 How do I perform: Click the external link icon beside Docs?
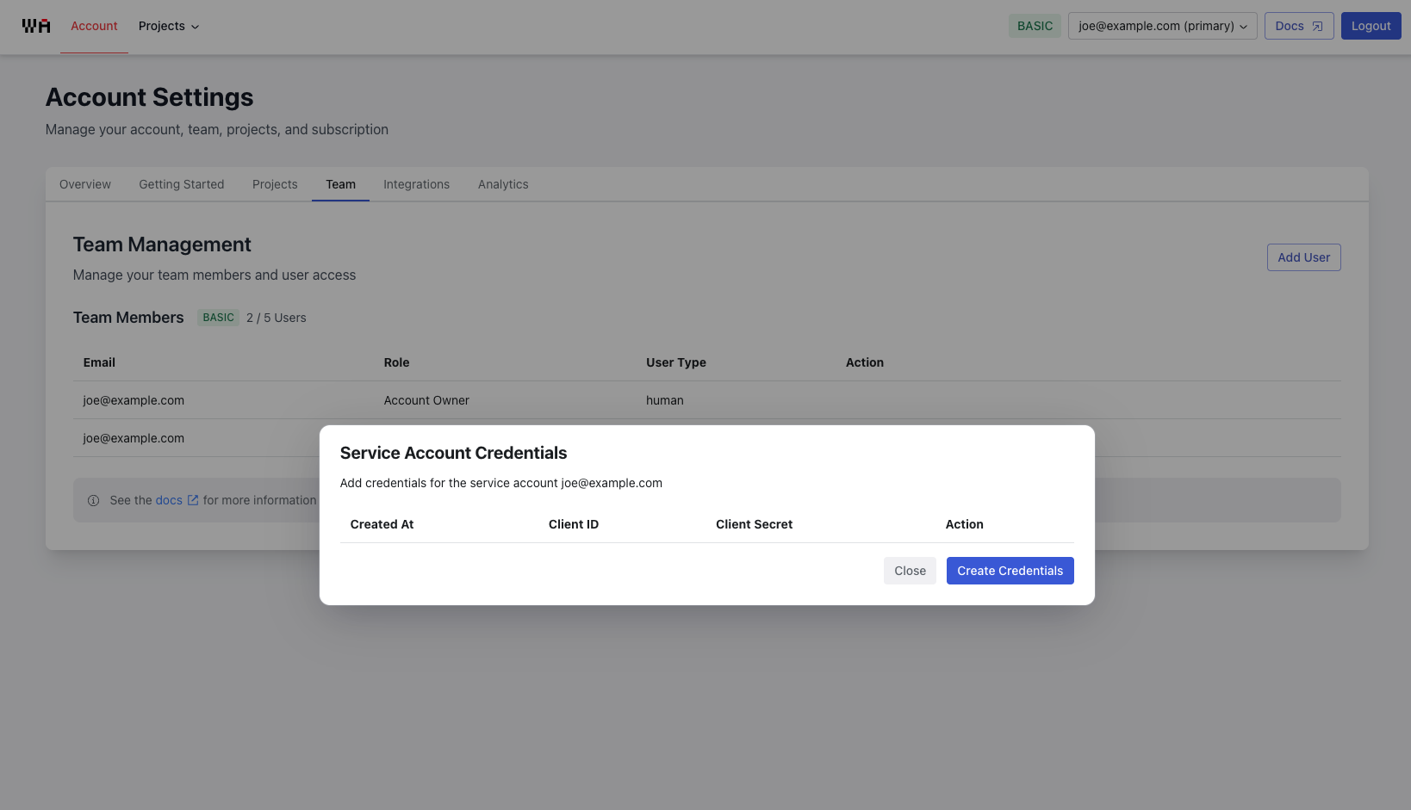pos(1317,26)
